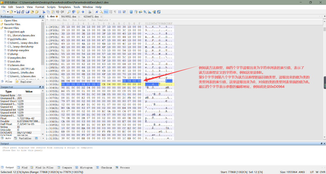The width and height of the screenshot is (326, 174).
Task: Select the Signed Byte row in Inspector
Action: pyautogui.click(x=21, y=95)
